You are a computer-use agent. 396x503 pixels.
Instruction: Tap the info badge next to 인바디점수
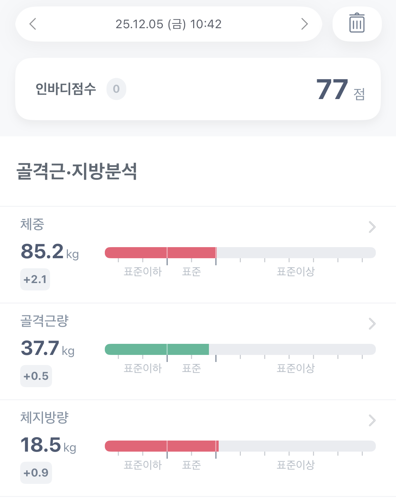point(116,89)
